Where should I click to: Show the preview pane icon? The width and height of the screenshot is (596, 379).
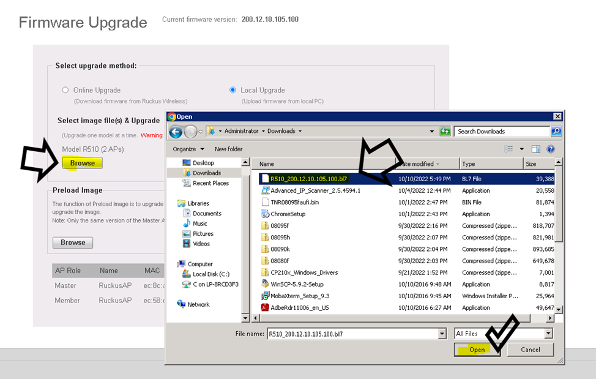(x=536, y=149)
